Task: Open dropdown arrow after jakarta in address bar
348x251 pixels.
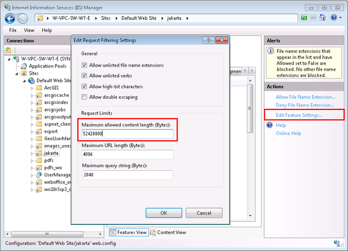Action: [x=187, y=18]
